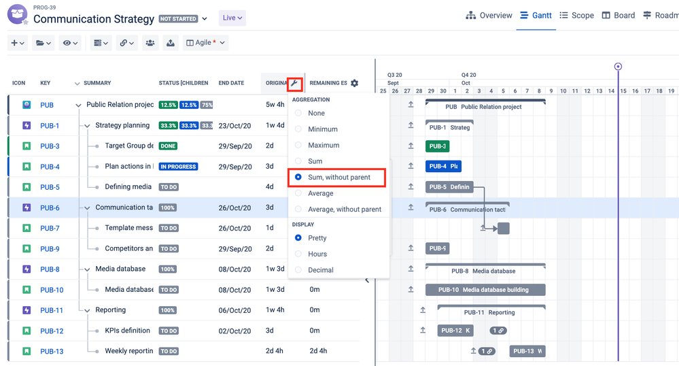Click the export upload icon
The height and width of the screenshot is (366, 679).
point(171,43)
